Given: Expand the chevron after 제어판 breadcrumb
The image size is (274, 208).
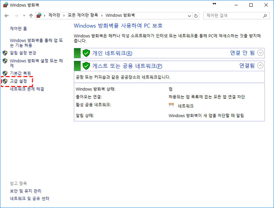Looking at the screenshot, I should tap(64, 16).
